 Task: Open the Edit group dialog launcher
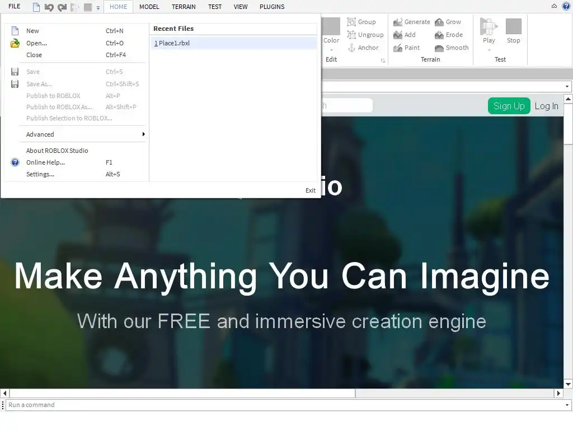point(383,60)
